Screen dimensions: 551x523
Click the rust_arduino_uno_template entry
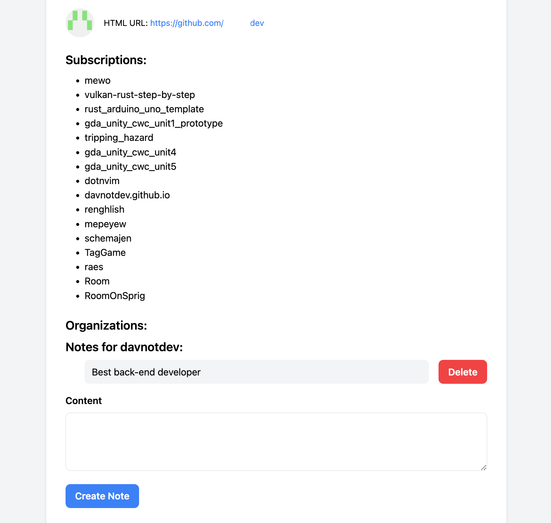144,109
